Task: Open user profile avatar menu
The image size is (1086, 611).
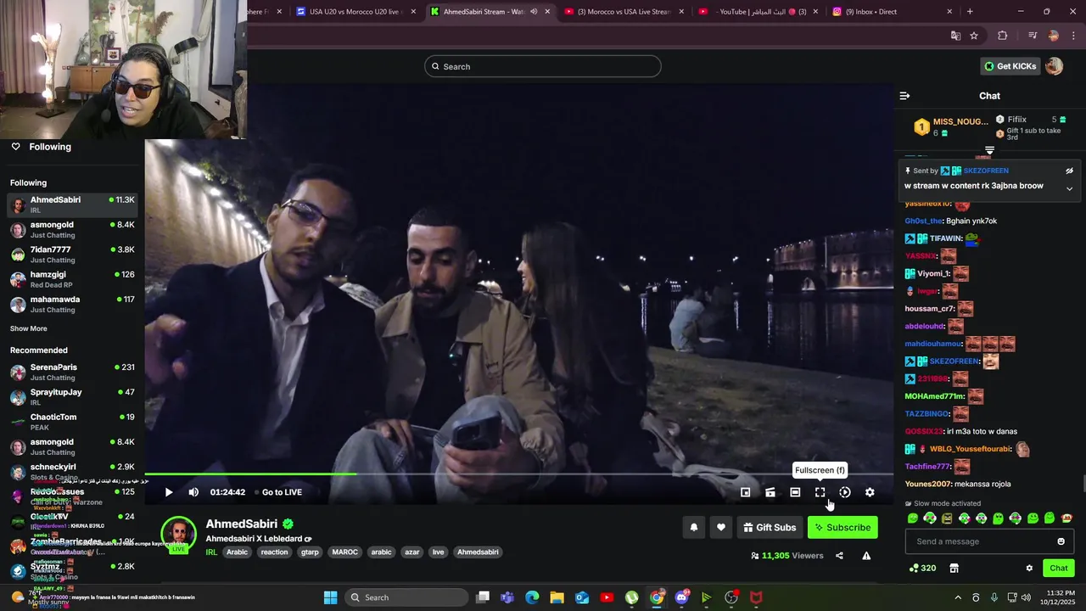Action: tap(1055, 66)
